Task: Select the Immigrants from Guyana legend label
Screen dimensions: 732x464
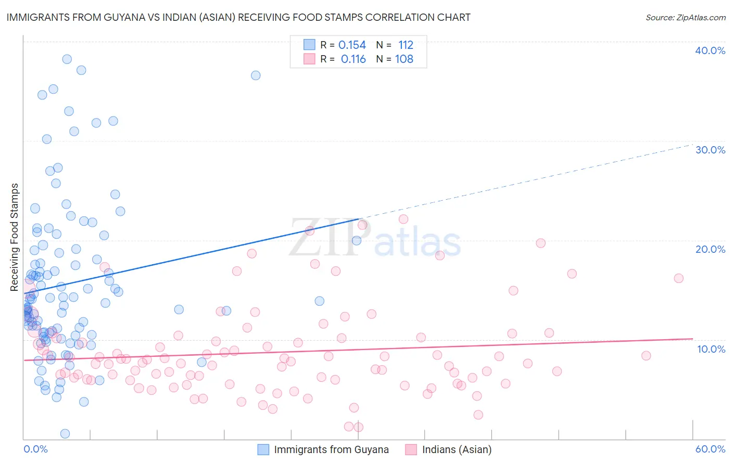Action: [x=331, y=449]
